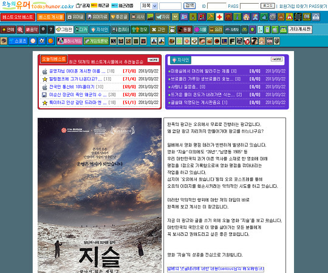328x273 pixels.
Task: Go to 유머자료 board
Action: [97, 17]
